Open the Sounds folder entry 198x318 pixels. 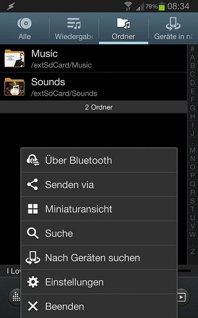point(93,87)
